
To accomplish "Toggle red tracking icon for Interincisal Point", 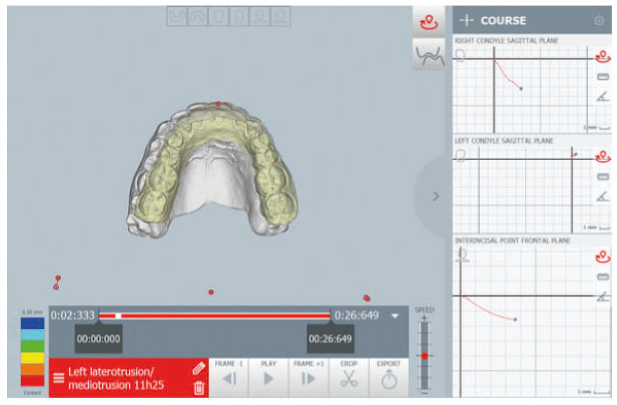I will coord(602,257).
